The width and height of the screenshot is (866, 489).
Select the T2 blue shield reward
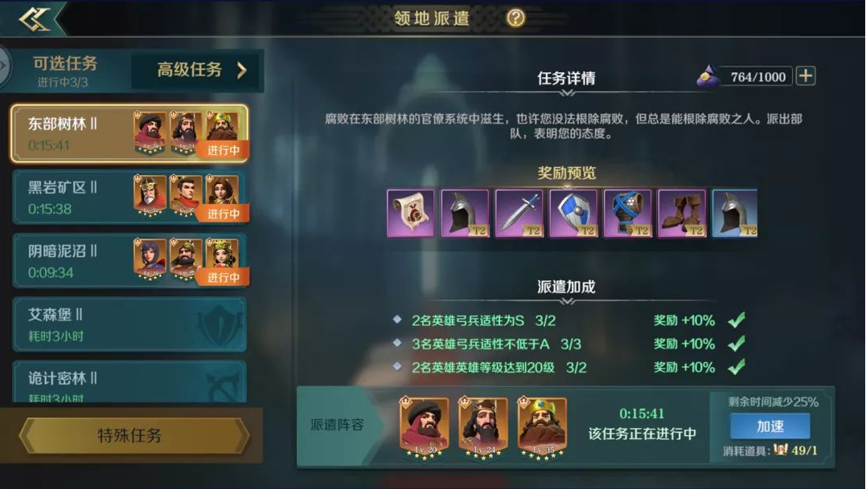[573, 214]
